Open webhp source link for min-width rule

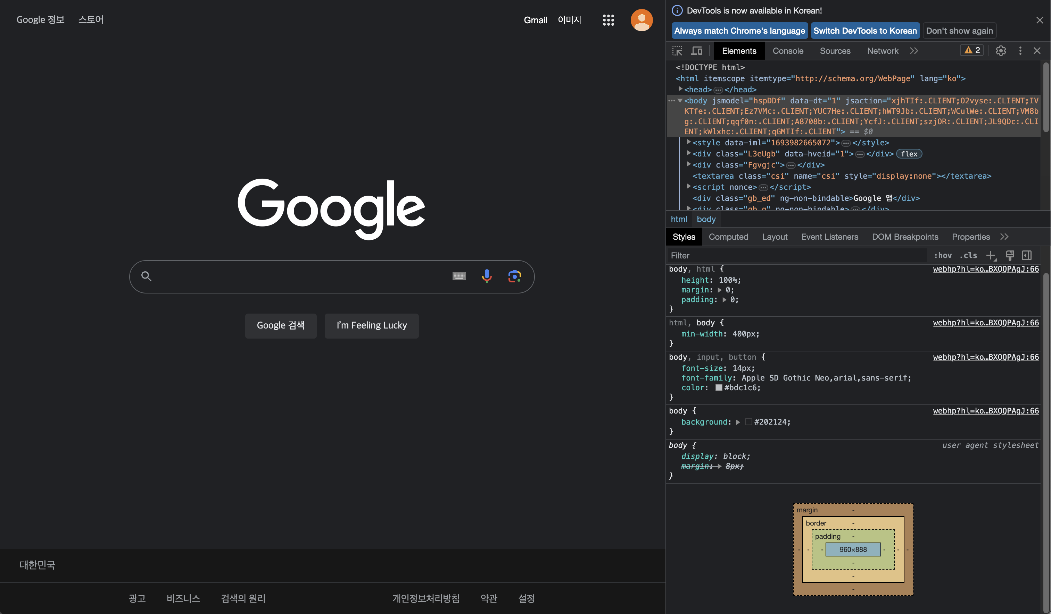[985, 323]
